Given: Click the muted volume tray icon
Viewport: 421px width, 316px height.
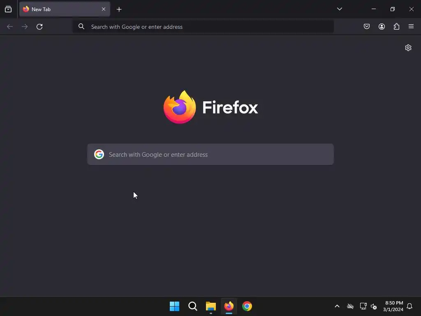Looking at the screenshot, I should 374,306.
